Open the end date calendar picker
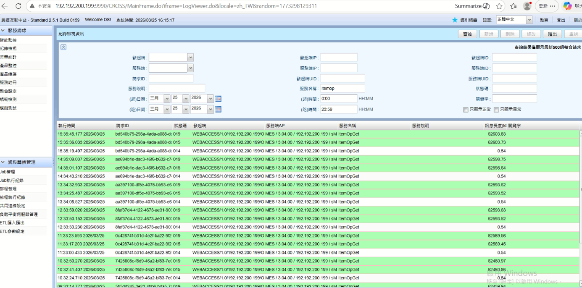 [x=218, y=109]
